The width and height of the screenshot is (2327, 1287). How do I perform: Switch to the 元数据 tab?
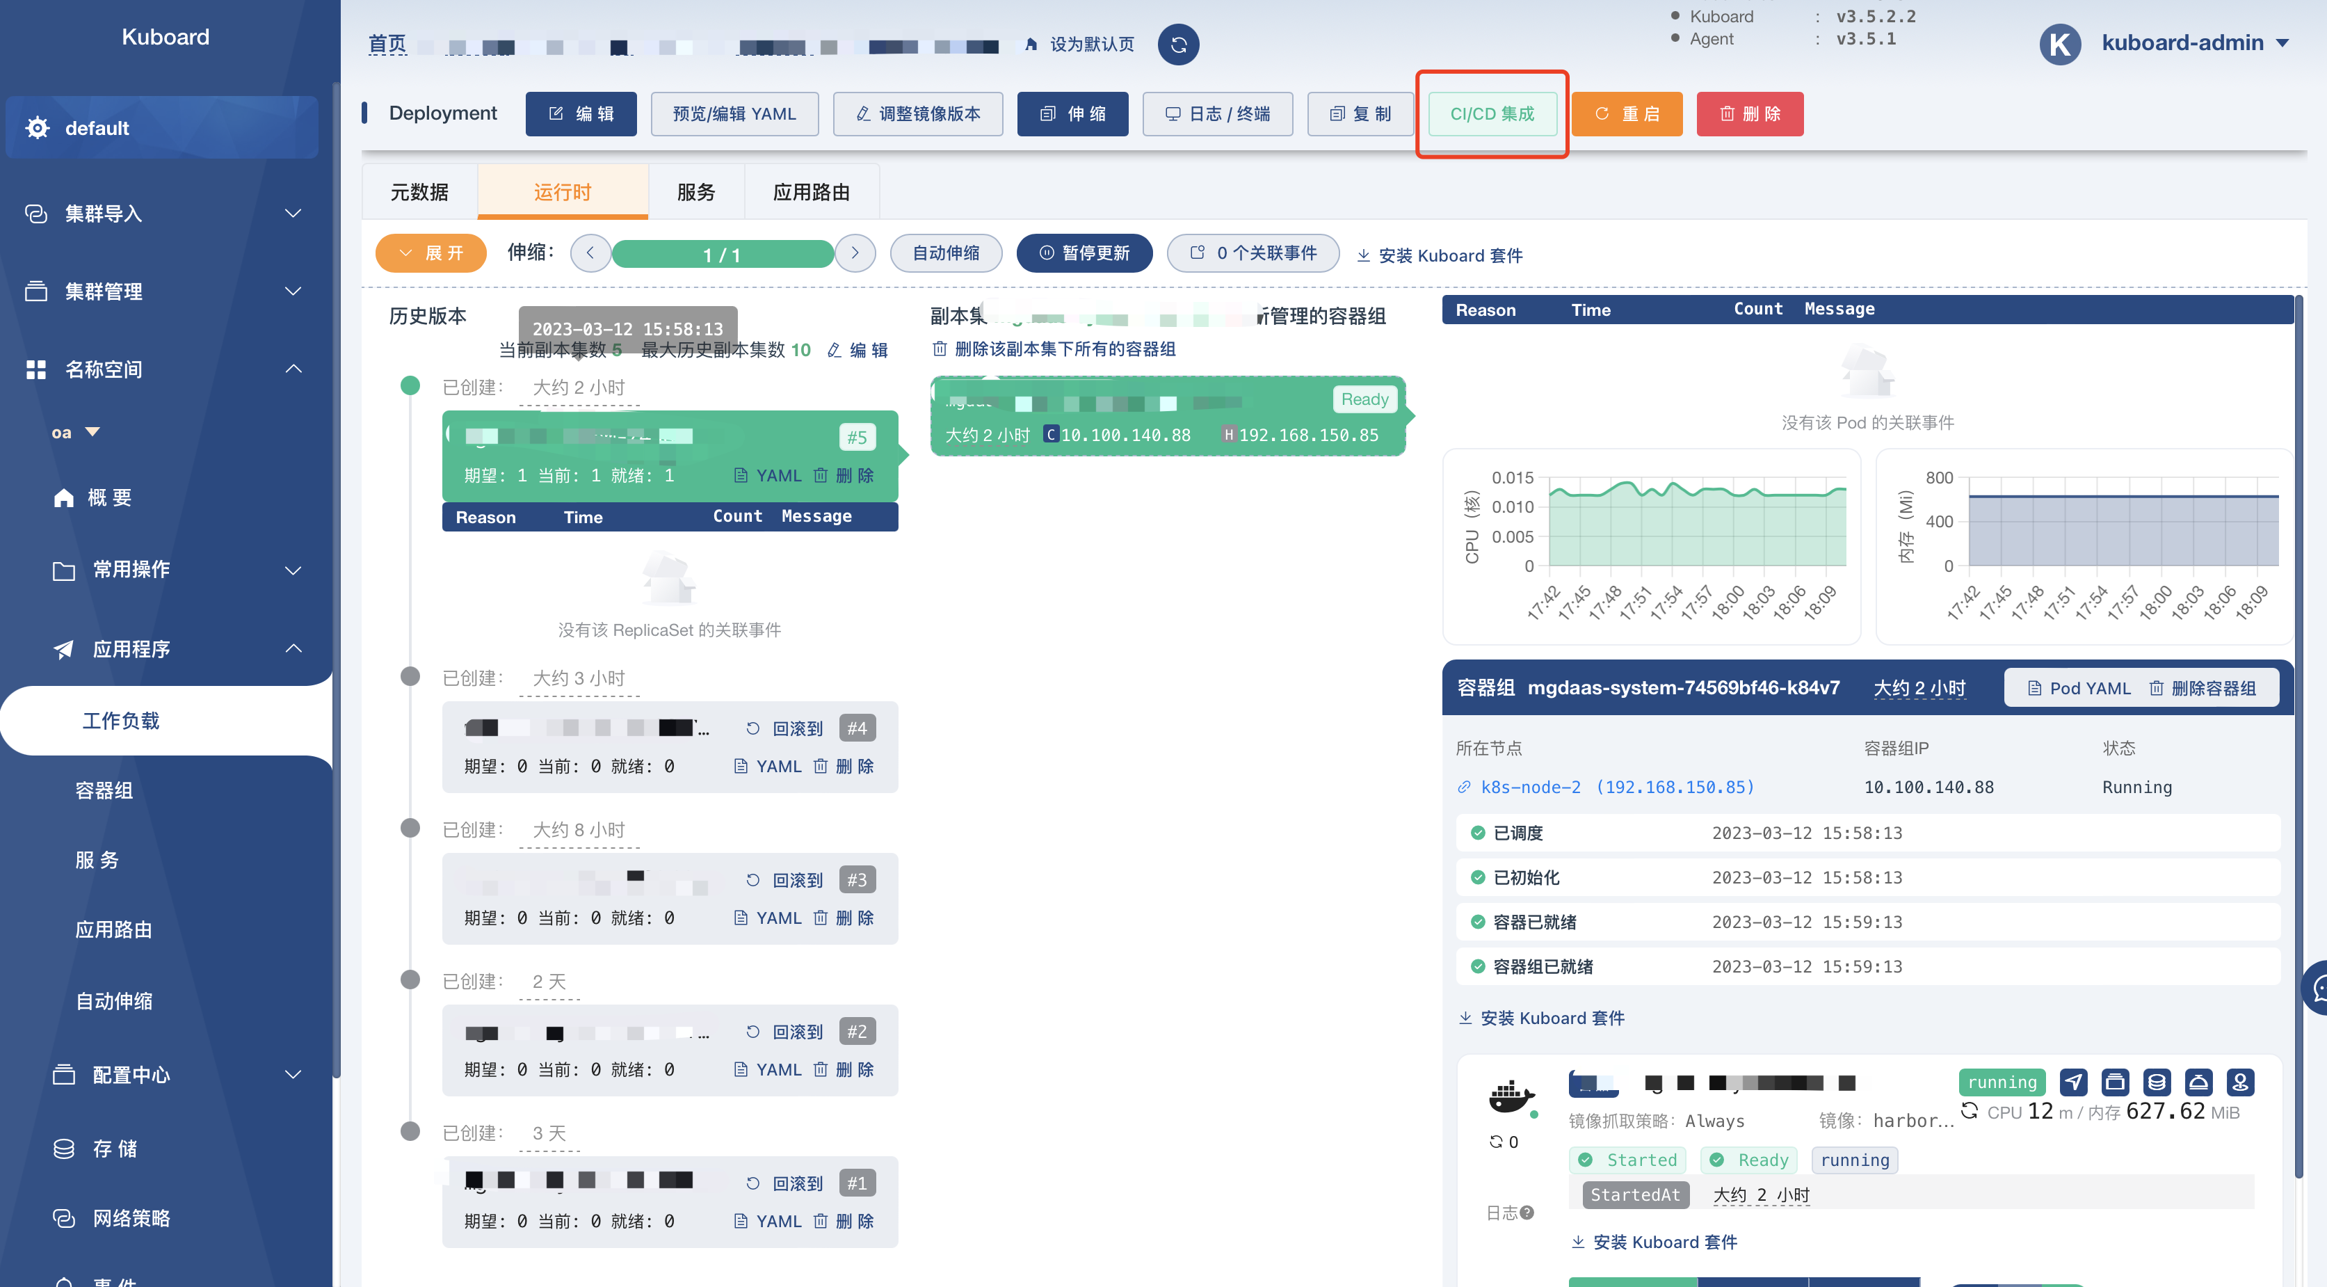click(x=419, y=191)
